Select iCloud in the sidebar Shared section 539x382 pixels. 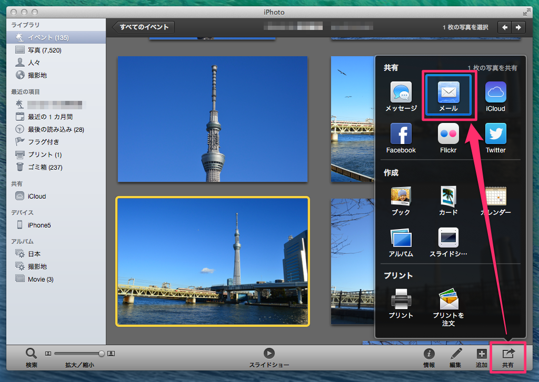pyautogui.click(x=56, y=197)
